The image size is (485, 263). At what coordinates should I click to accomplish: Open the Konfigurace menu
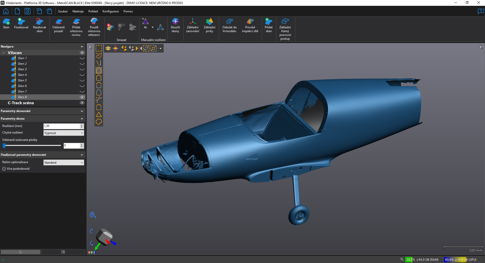[x=110, y=11]
